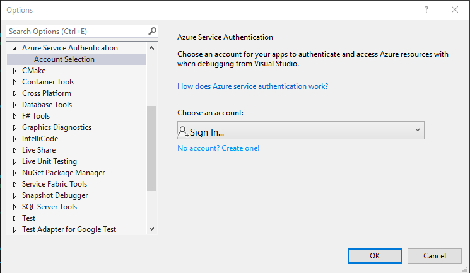The height and width of the screenshot is (273, 470).
Task: Click 'No account? Create one!' link
Action: 218,148
